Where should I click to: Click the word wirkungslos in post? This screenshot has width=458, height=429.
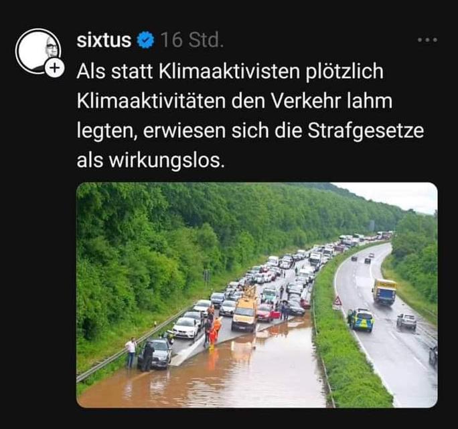coord(165,160)
